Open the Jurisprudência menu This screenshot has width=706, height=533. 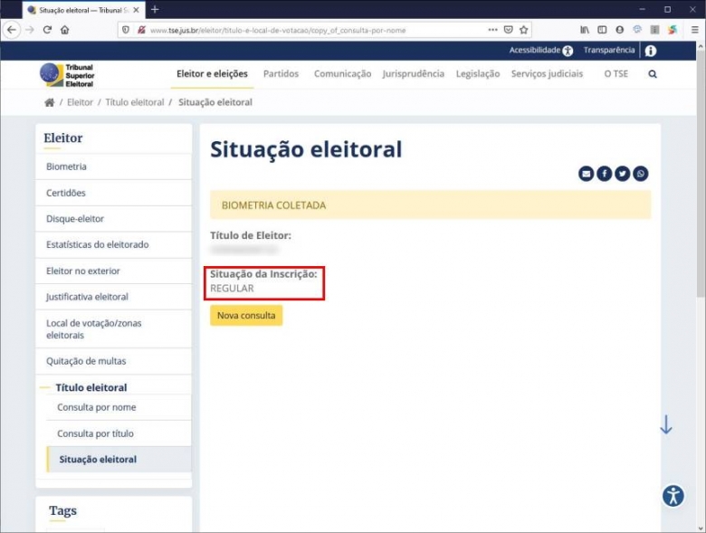pyautogui.click(x=414, y=74)
